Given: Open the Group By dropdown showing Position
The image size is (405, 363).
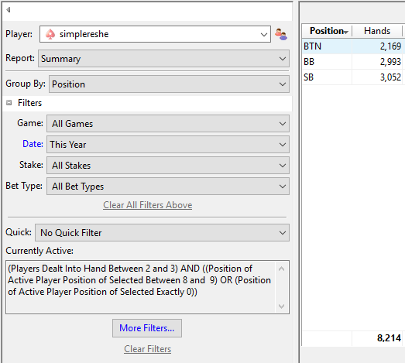Looking at the screenshot, I should pyautogui.click(x=169, y=84).
